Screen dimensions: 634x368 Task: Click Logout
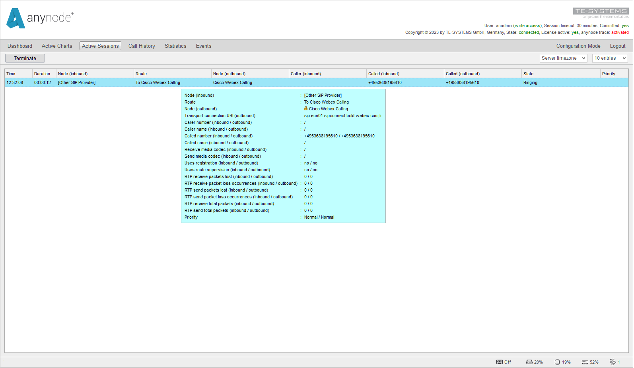point(618,46)
